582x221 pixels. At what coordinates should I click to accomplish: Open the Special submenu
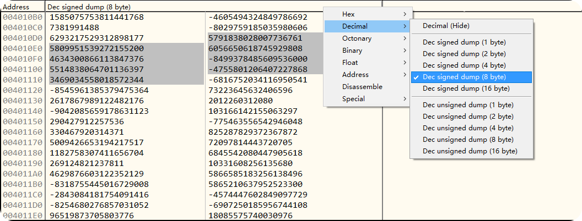(x=367, y=99)
